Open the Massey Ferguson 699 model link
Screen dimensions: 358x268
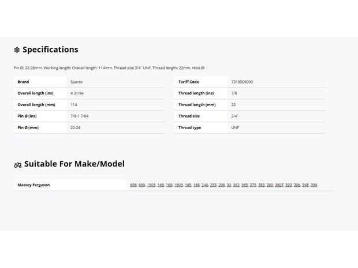coord(141,185)
